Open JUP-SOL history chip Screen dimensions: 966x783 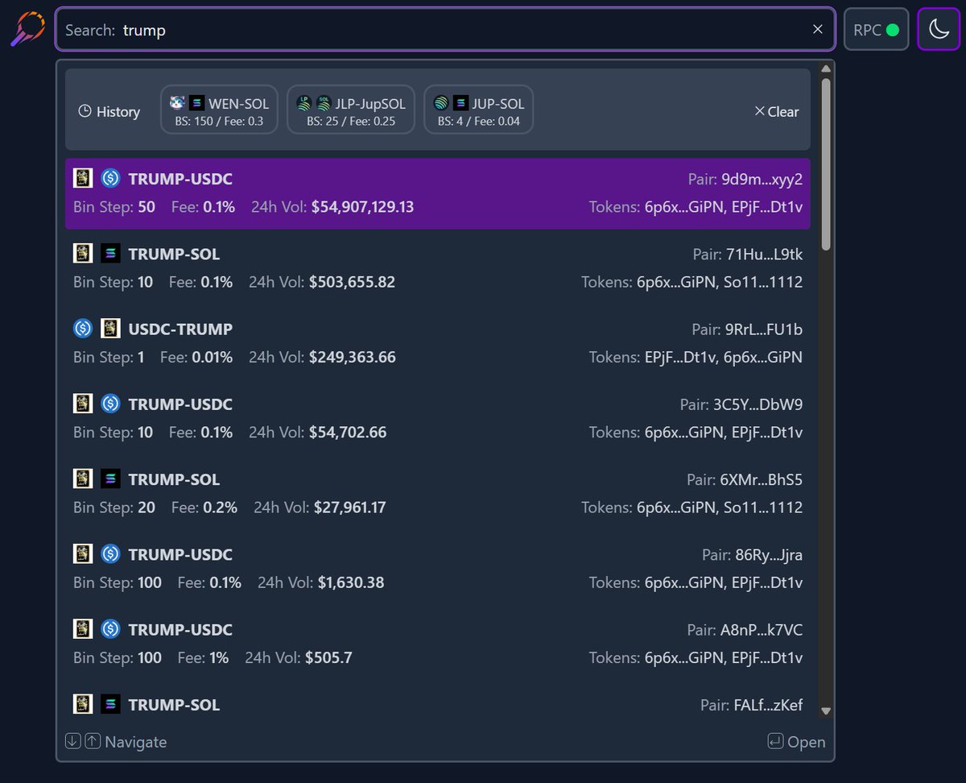(x=479, y=110)
